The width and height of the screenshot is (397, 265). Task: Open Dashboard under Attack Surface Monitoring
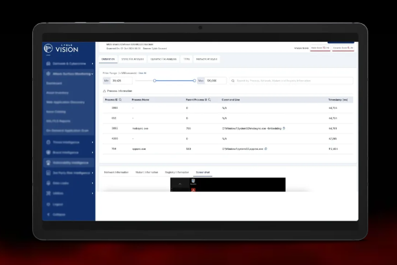(54, 83)
